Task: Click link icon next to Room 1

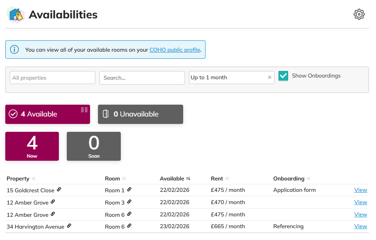Action: coord(129,190)
